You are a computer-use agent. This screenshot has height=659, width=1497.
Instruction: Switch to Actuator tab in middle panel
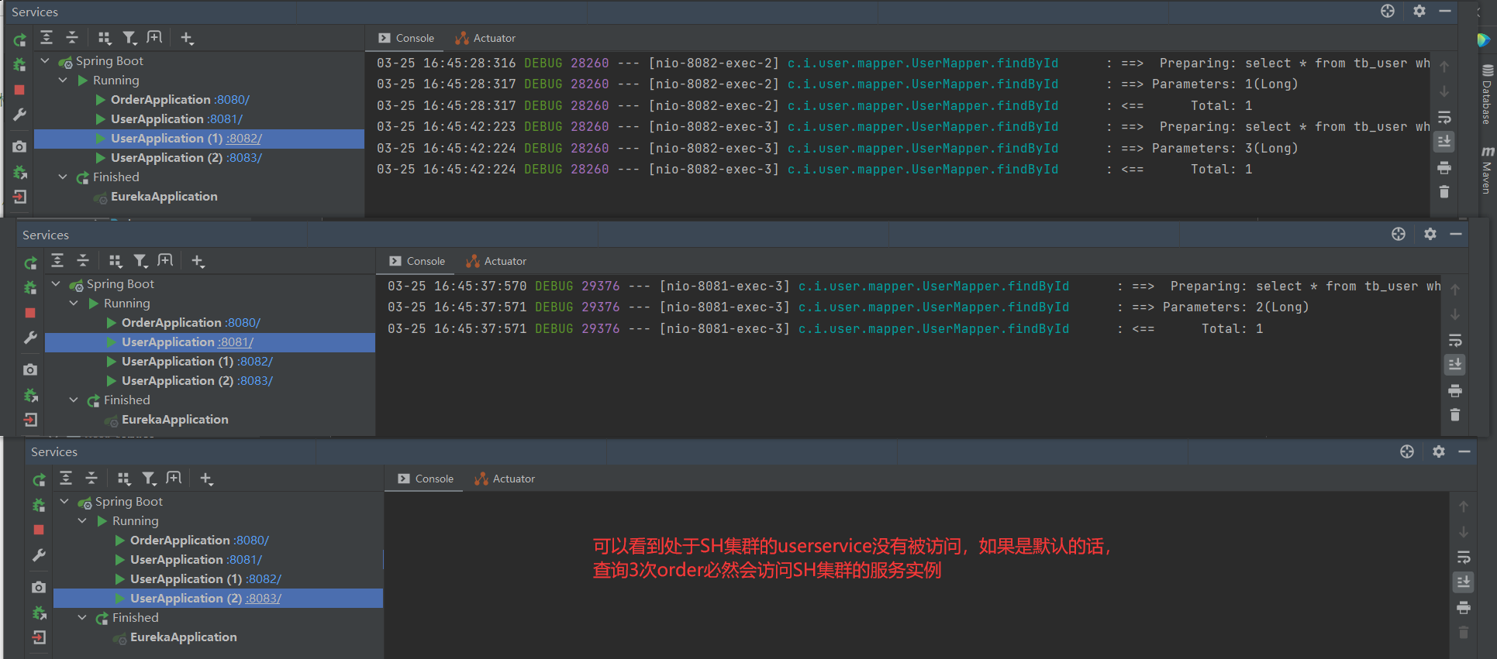pyautogui.click(x=496, y=261)
